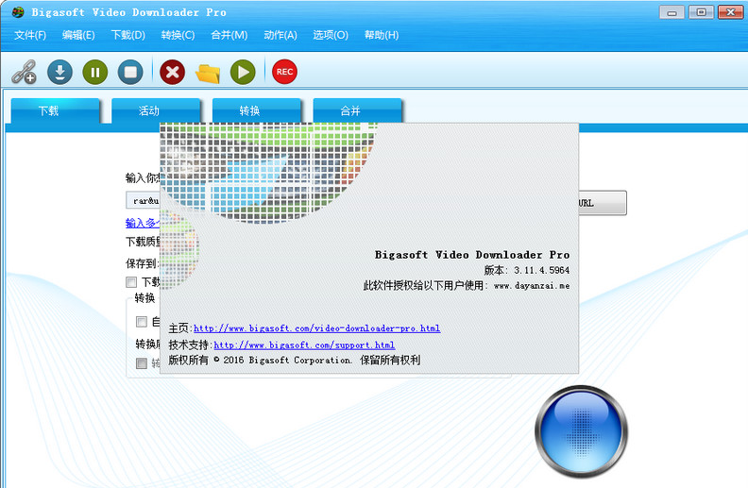Open the bigasoft support.html link
748x488 pixels.
click(304, 345)
